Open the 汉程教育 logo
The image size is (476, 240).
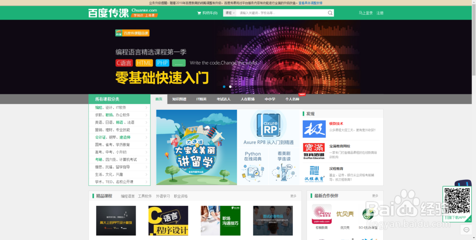[314, 174]
